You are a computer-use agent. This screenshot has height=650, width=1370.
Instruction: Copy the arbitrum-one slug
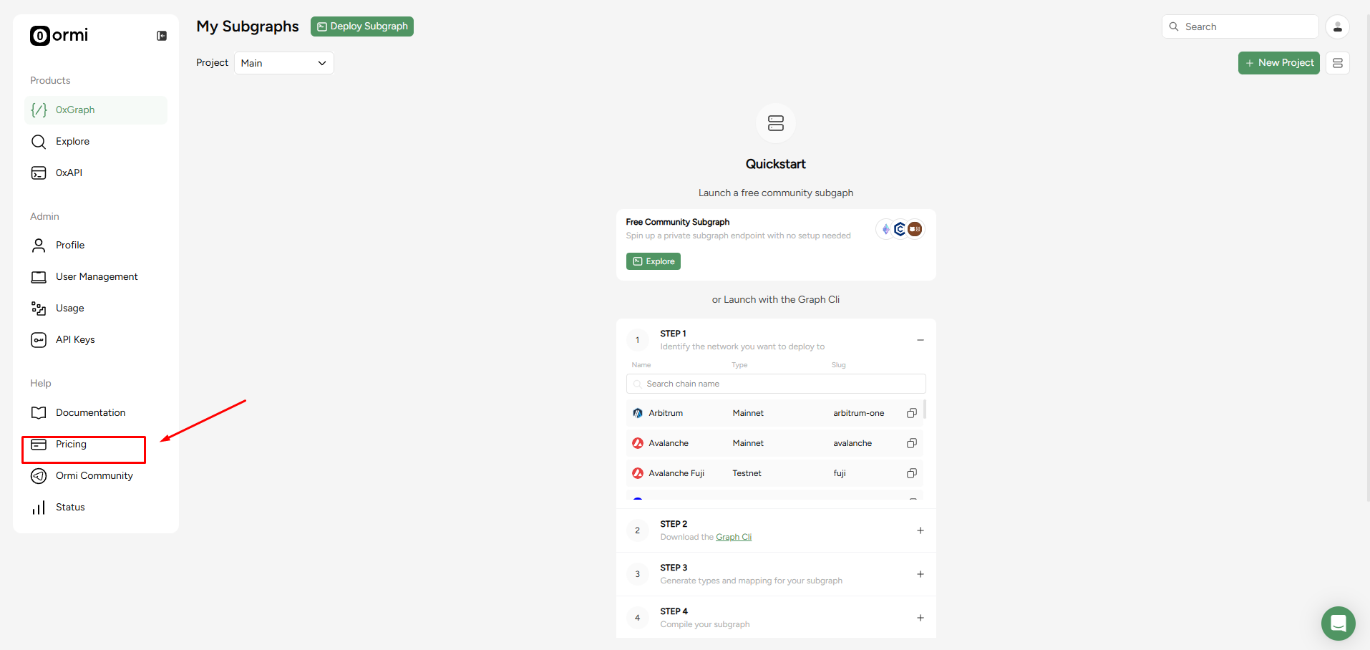(911, 413)
